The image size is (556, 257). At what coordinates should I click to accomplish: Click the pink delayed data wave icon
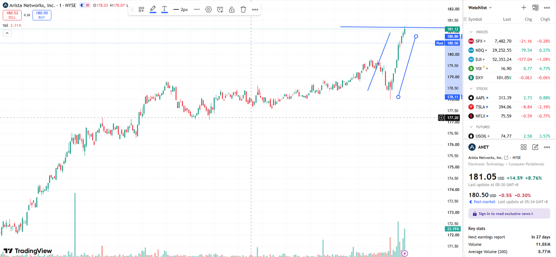pyautogui.click(x=88, y=5)
